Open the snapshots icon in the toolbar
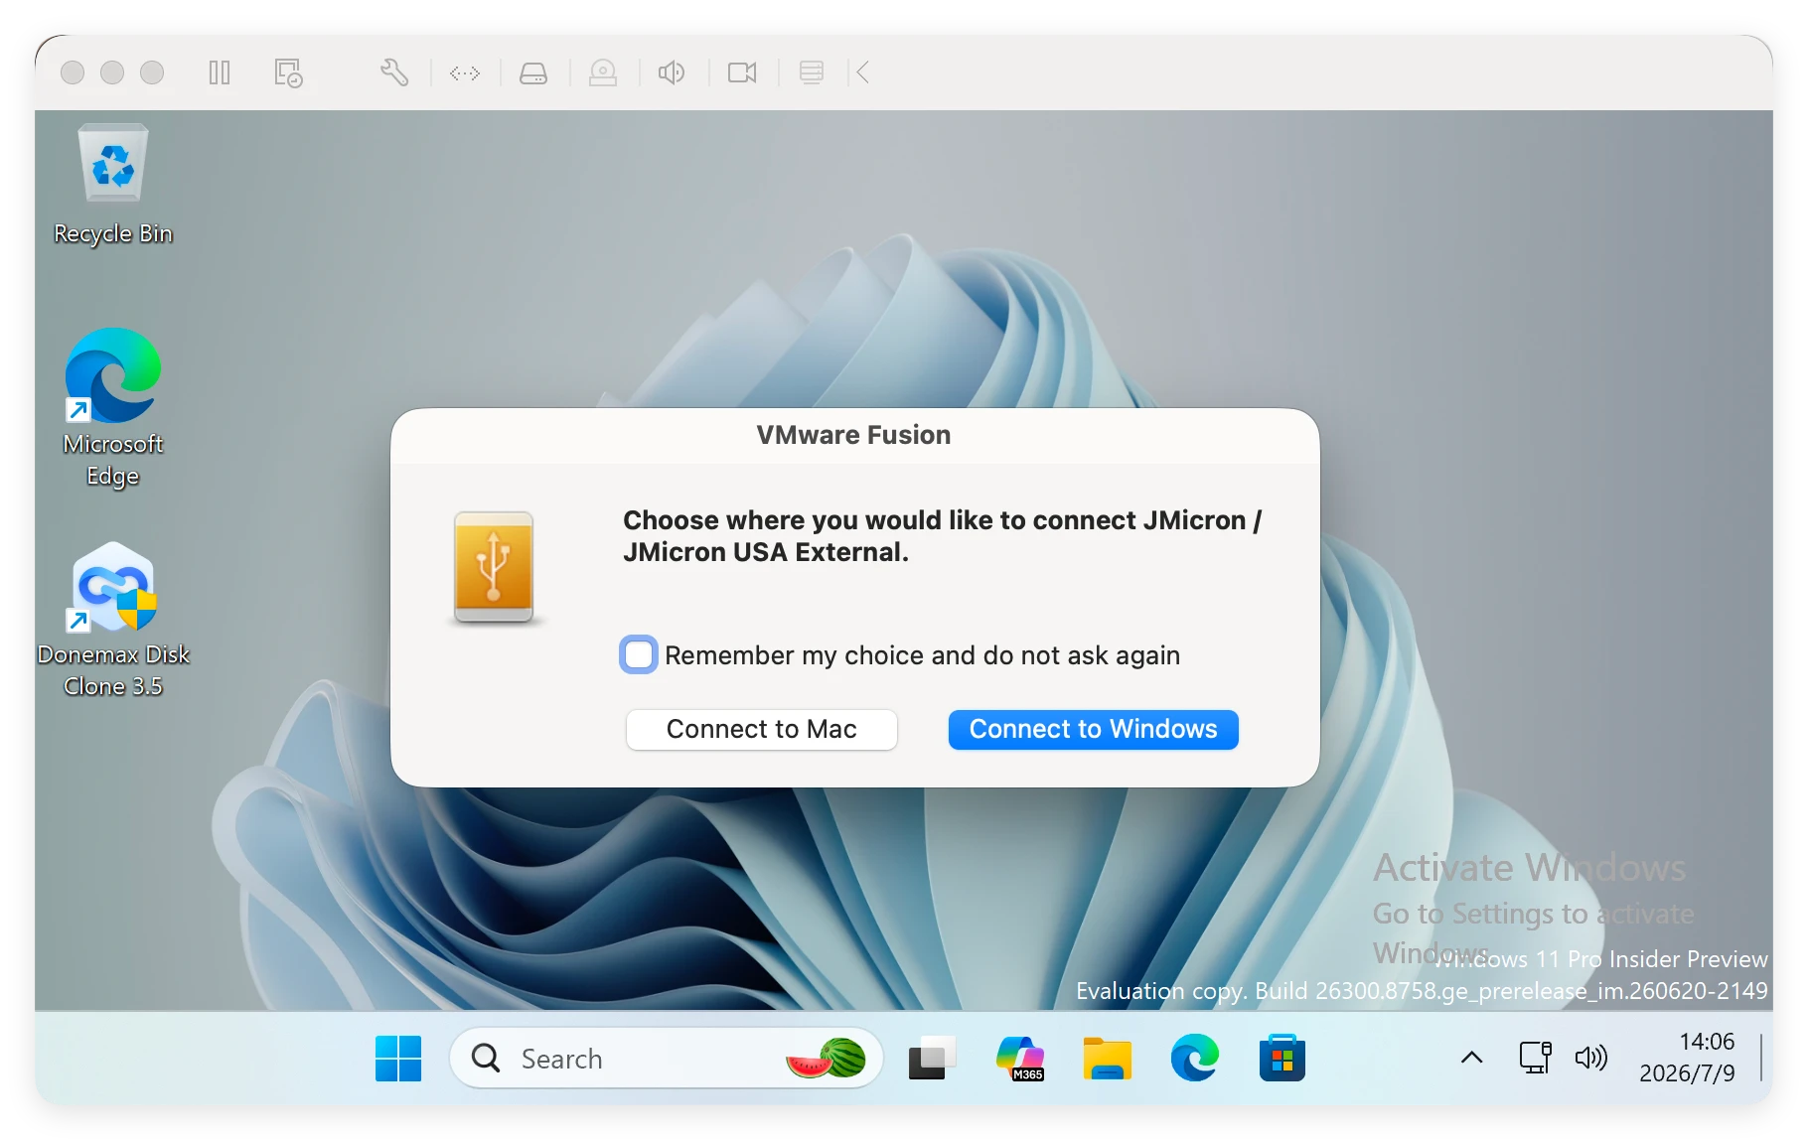This screenshot has width=1808, height=1140. click(x=288, y=72)
